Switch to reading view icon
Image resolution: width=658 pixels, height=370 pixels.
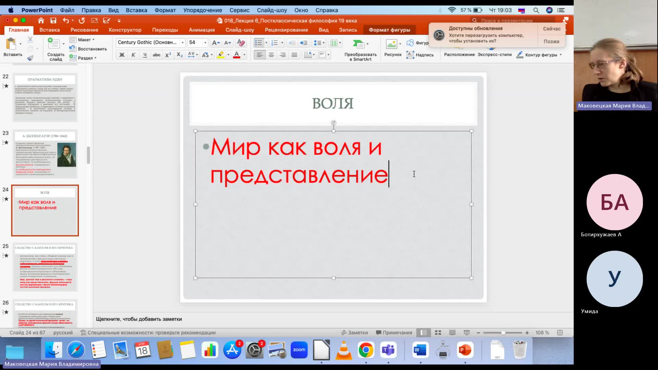point(452,333)
